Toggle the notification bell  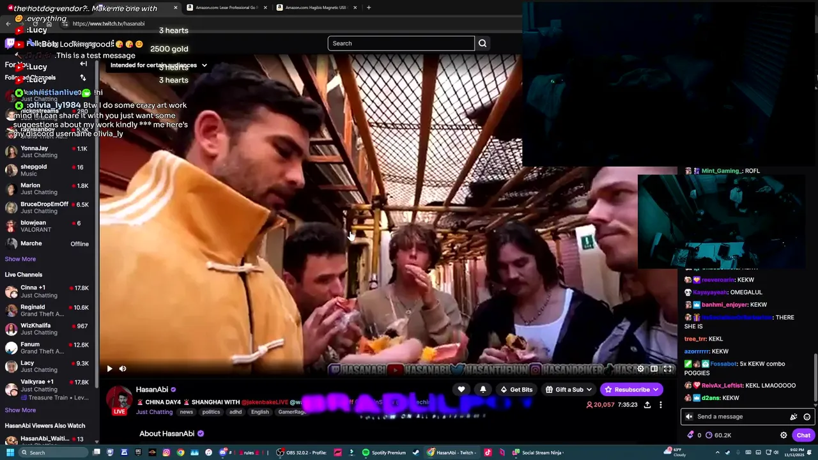(483, 390)
